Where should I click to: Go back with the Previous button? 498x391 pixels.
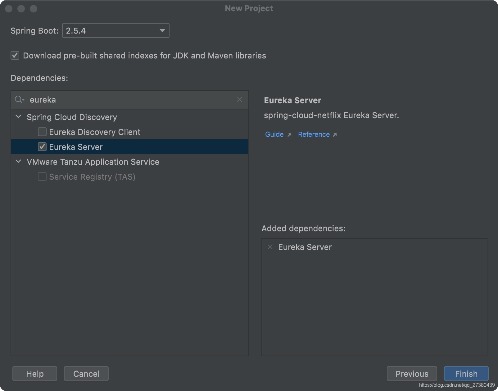point(412,374)
